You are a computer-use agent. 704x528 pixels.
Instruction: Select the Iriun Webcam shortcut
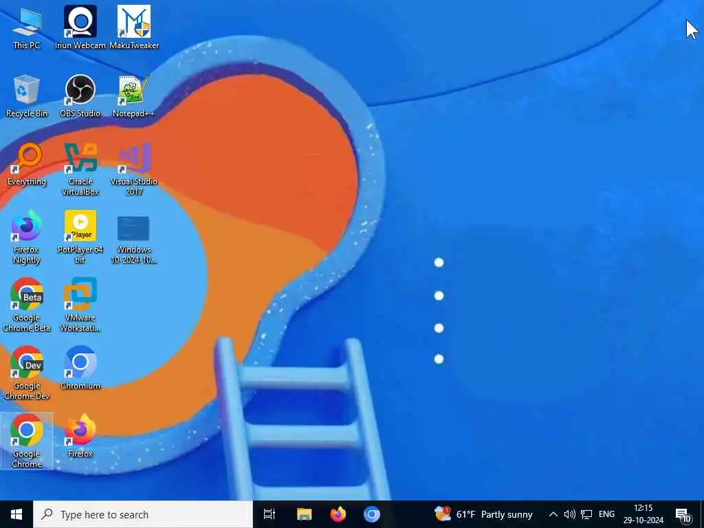click(80, 27)
